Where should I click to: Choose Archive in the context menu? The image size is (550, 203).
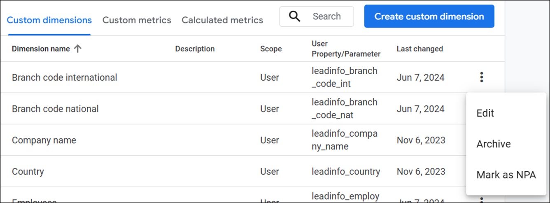click(493, 144)
